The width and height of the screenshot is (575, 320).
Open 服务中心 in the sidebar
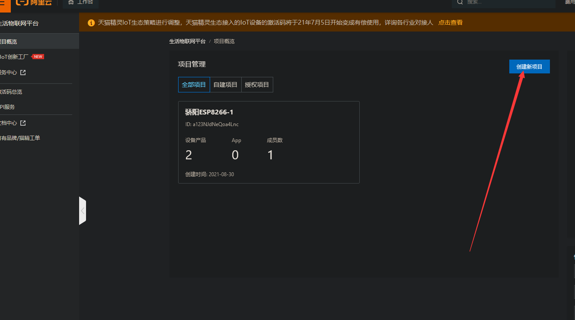tap(9, 73)
